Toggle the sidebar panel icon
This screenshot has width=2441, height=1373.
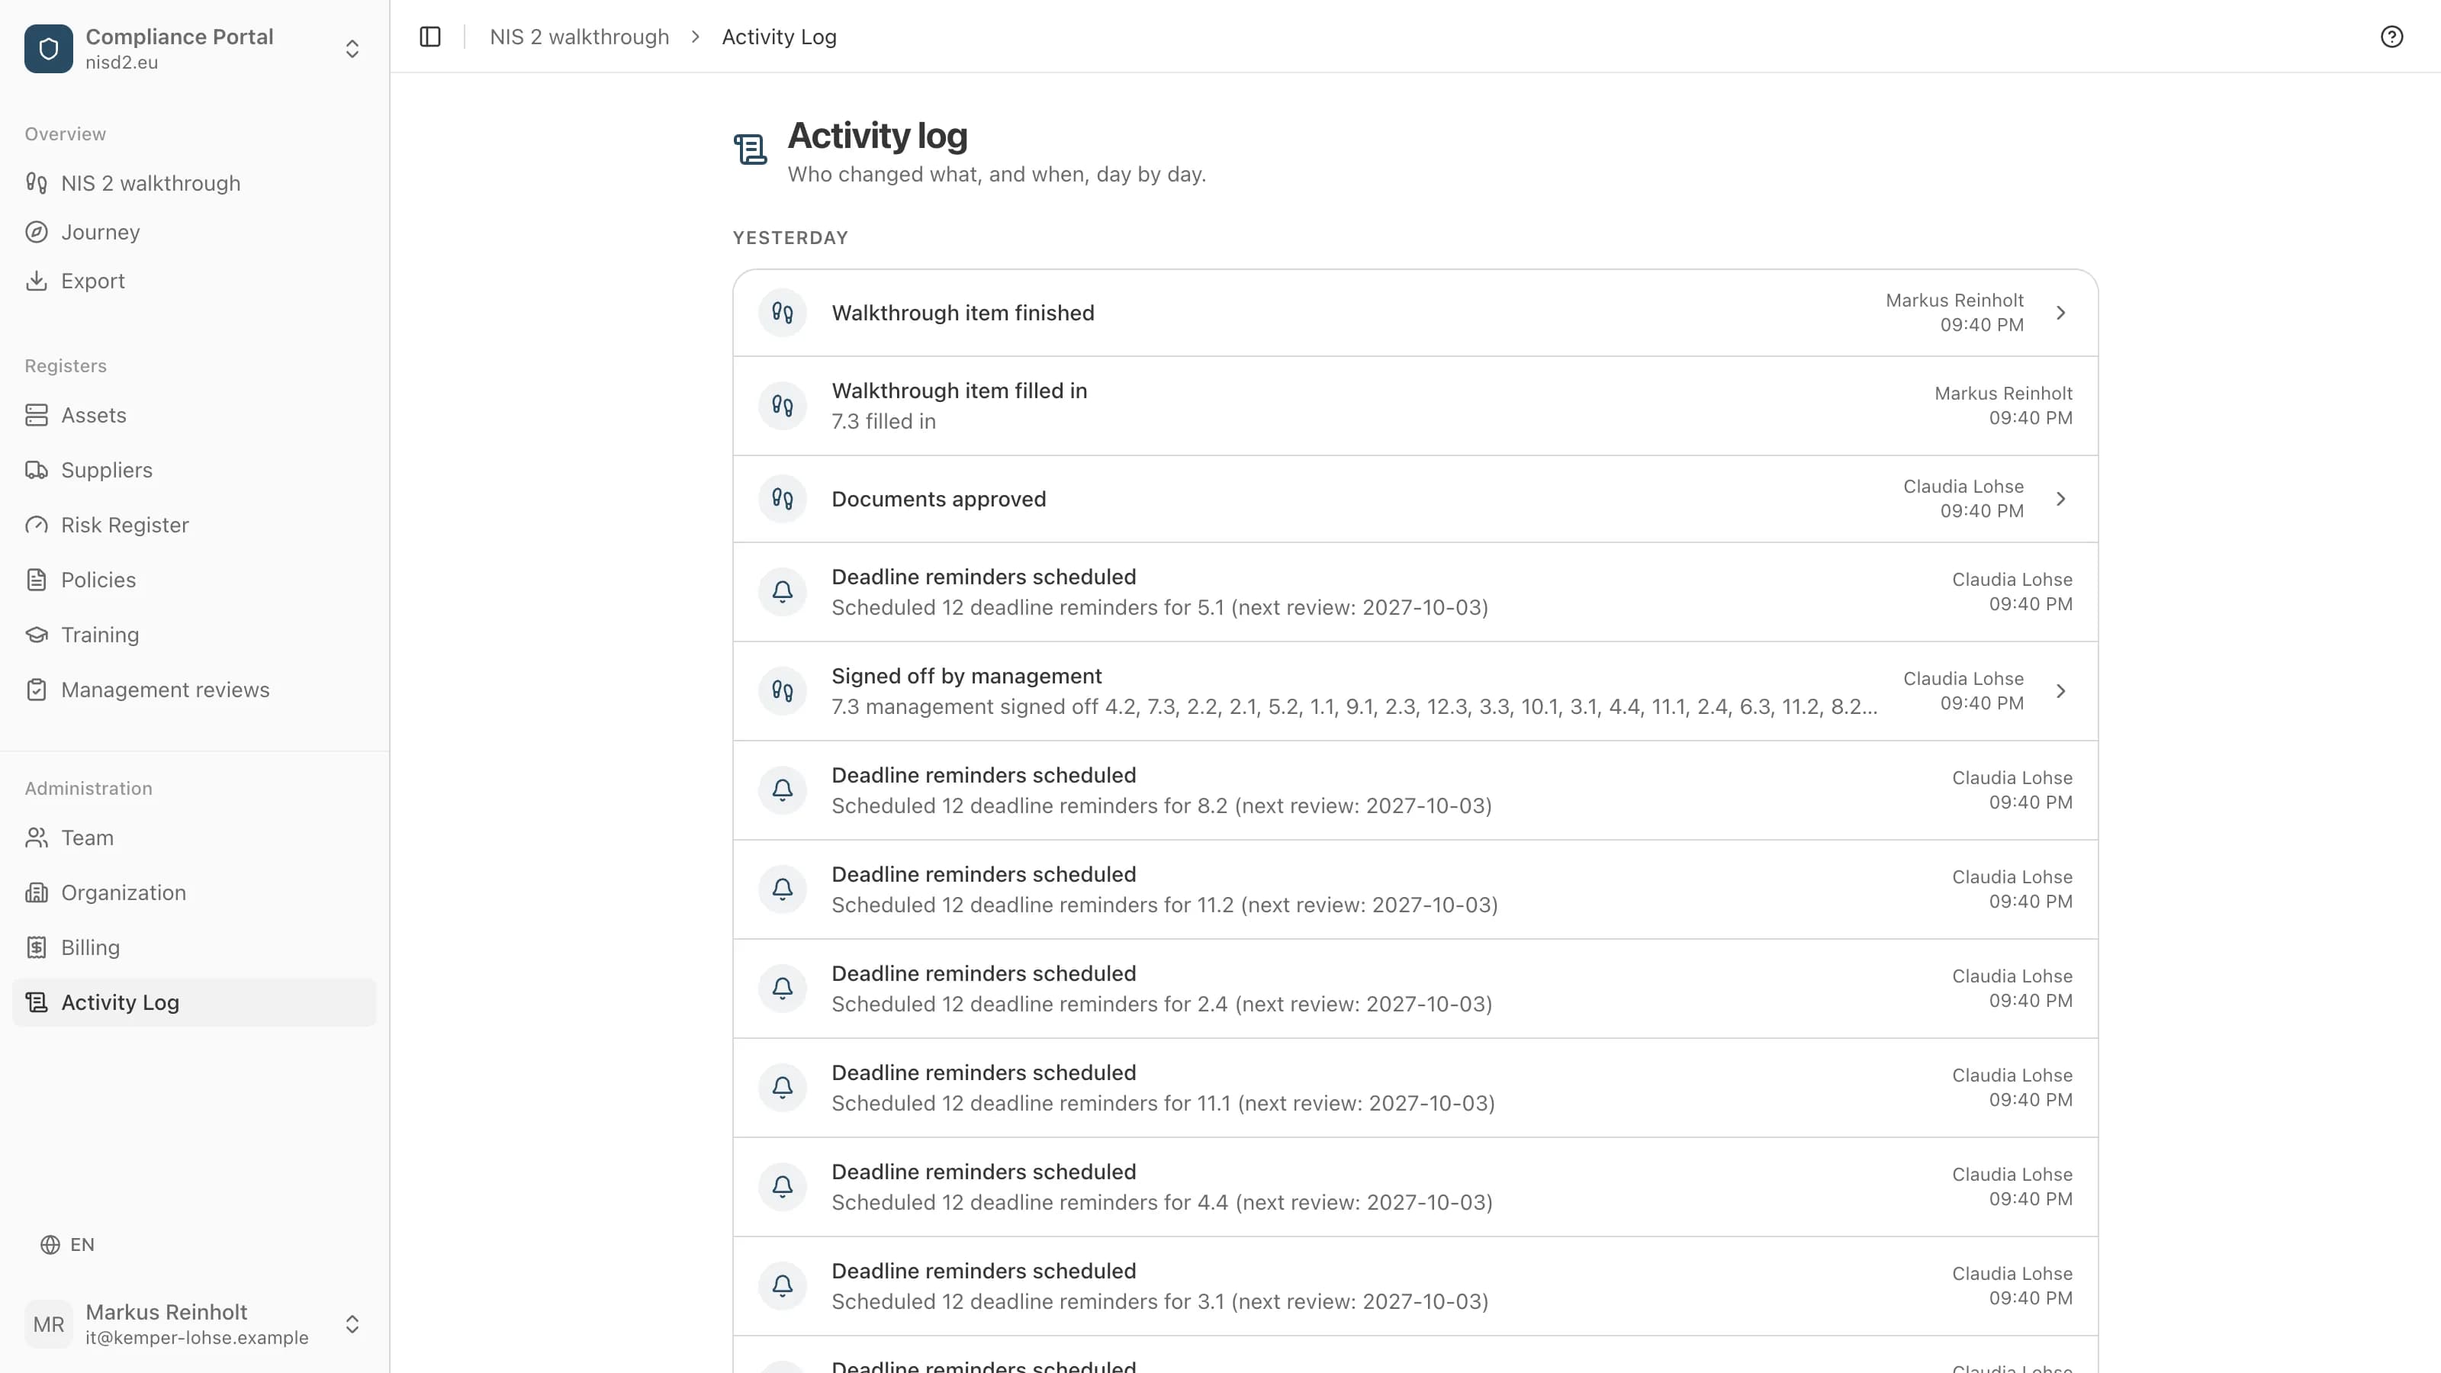(x=430, y=37)
